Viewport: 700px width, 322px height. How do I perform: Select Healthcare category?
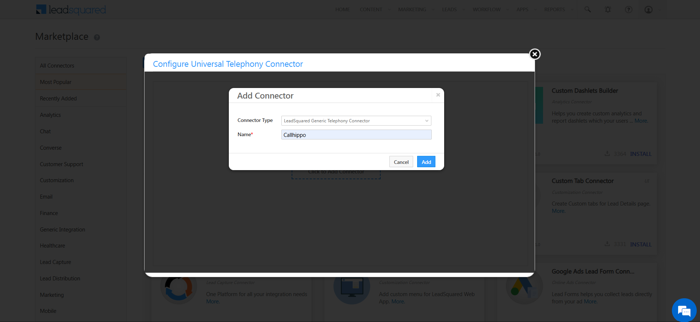(x=81, y=246)
